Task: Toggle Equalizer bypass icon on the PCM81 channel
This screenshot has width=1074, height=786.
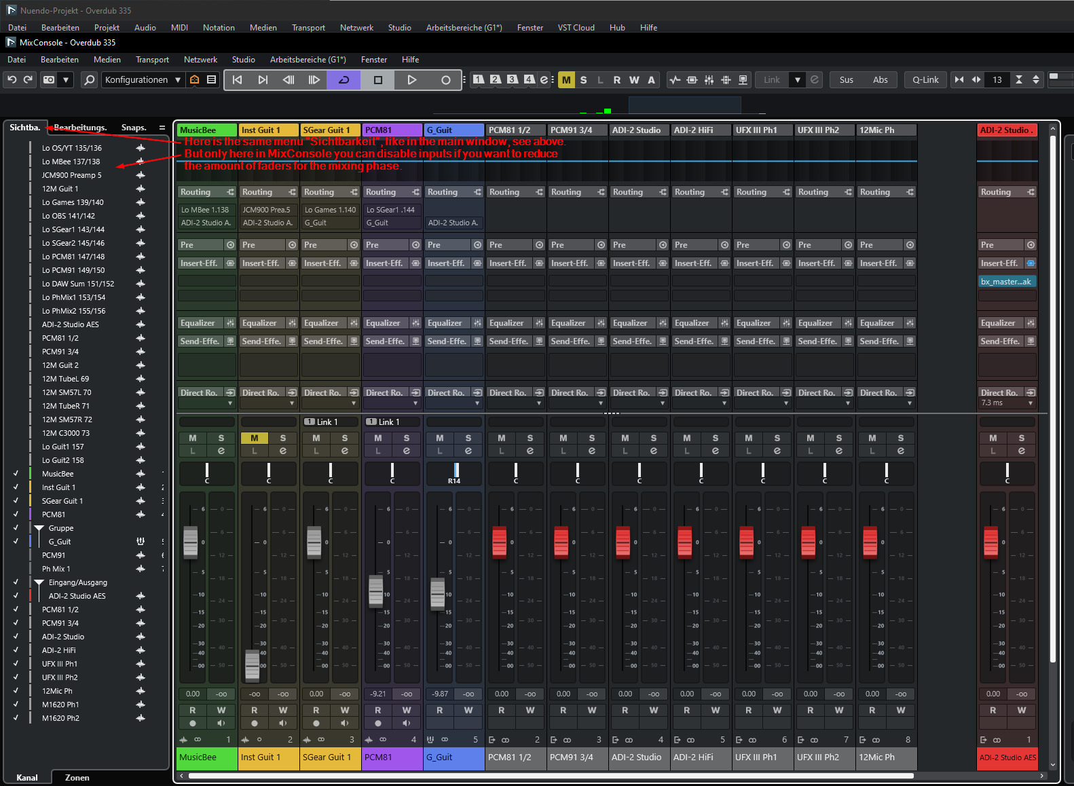Action: (x=415, y=323)
